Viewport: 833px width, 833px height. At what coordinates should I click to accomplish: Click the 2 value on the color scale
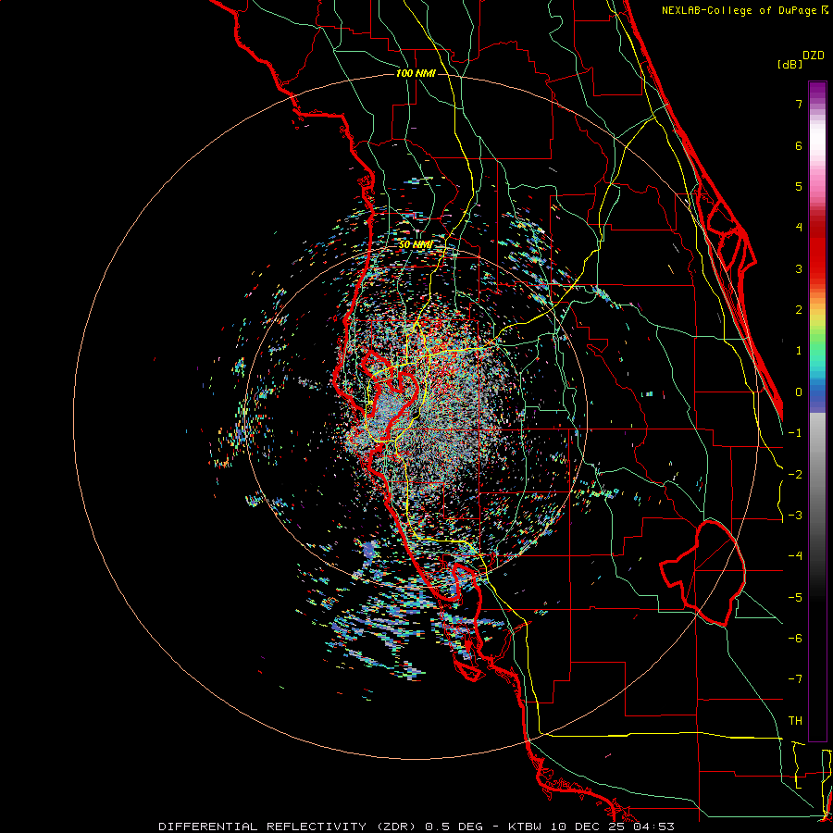point(799,310)
